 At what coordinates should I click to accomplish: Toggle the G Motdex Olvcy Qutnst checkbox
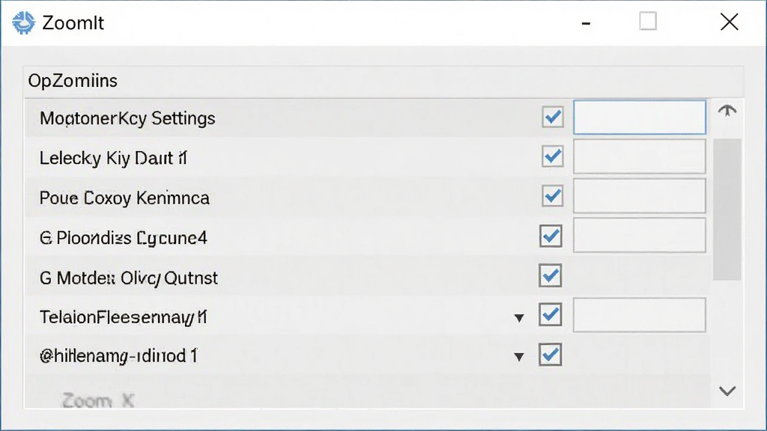tap(551, 275)
